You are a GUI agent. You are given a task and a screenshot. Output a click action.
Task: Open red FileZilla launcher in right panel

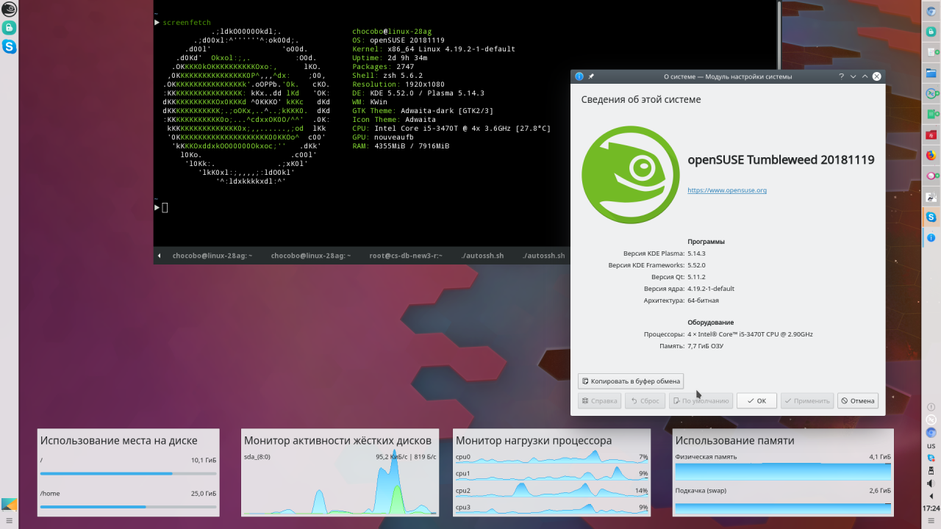pos(931,134)
